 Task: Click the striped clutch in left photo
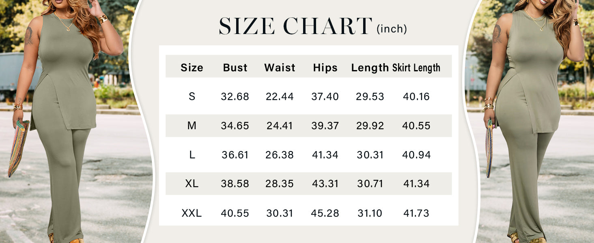[18, 148]
